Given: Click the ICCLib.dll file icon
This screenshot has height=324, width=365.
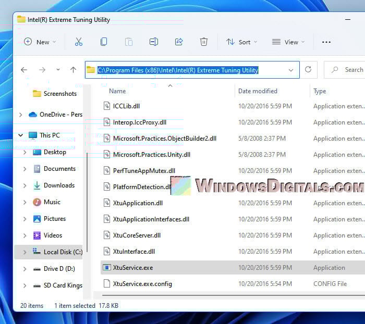Looking at the screenshot, I should (106, 106).
